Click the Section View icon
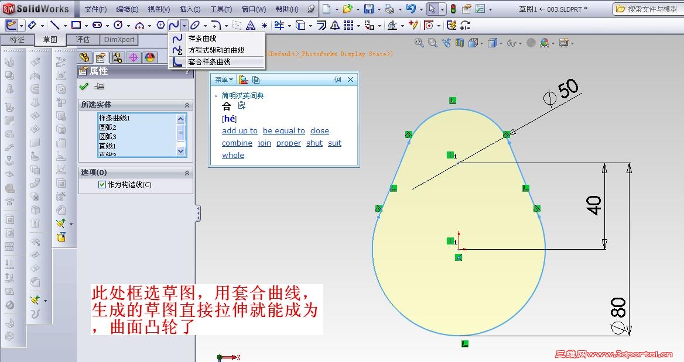684x362 pixels. [459, 43]
